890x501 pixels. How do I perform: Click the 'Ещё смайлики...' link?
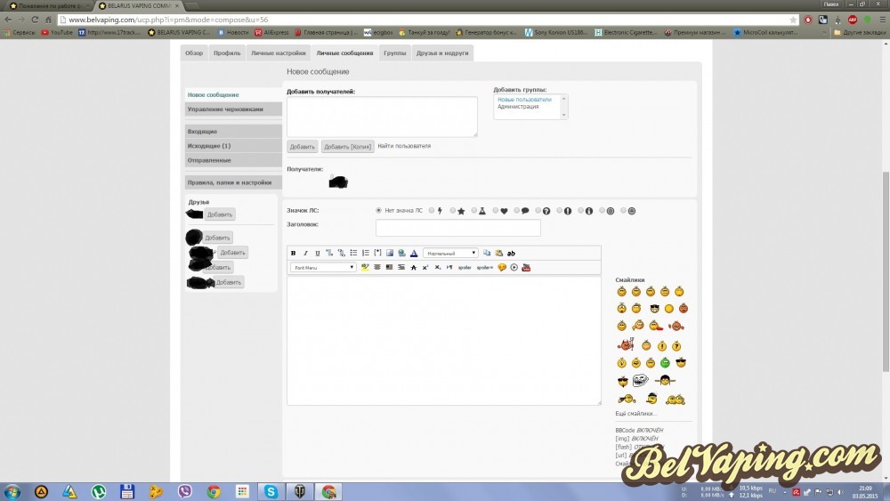point(635,414)
